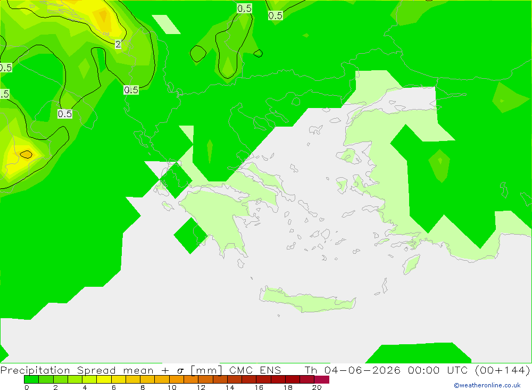Click the legend value "10"
532x390 pixels.
(x=172, y=387)
